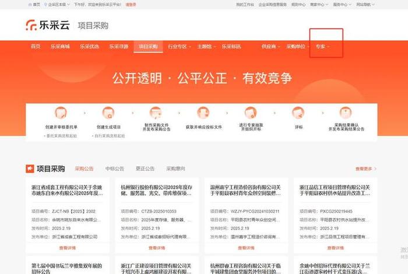
Task: Click the 创建生成项目 step icon
Action: [108, 113]
